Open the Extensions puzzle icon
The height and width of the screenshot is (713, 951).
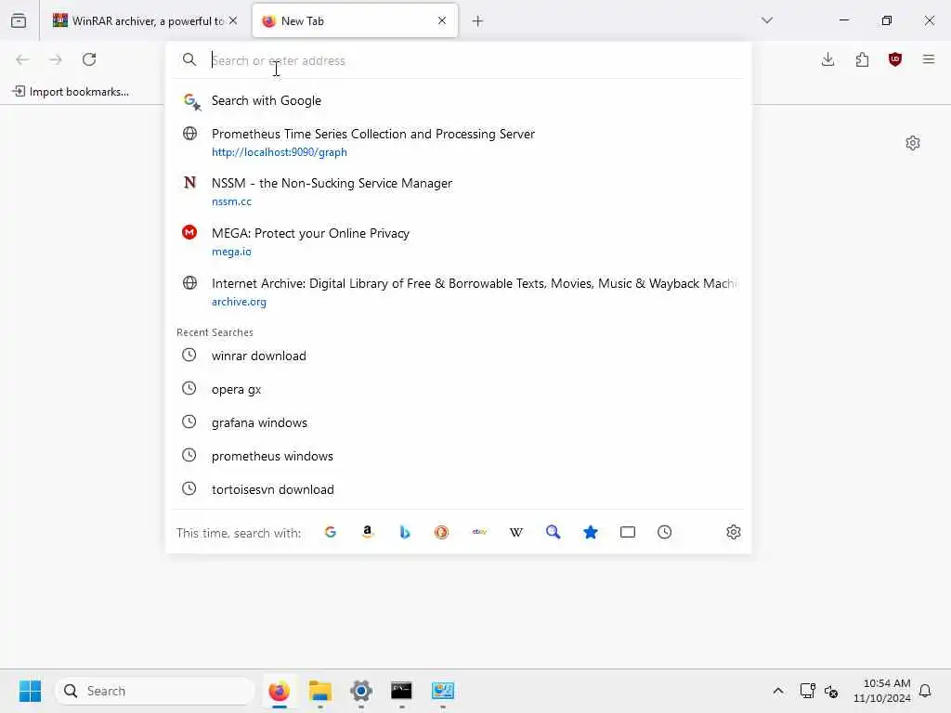tap(862, 59)
